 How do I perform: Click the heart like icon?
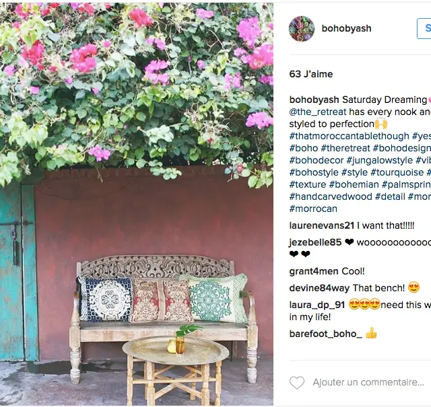pos(297,382)
